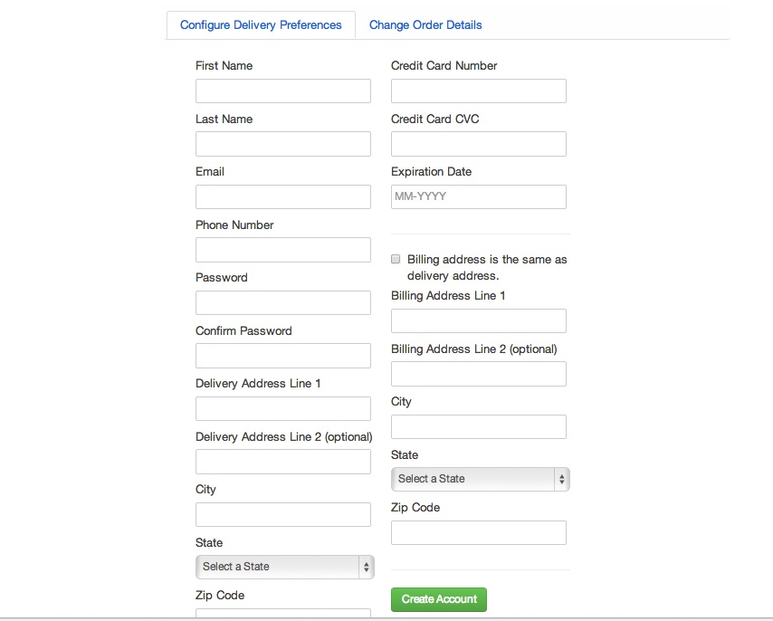The image size is (773, 621).
Task: Focus the Confirm Password field
Action: pos(283,356)
